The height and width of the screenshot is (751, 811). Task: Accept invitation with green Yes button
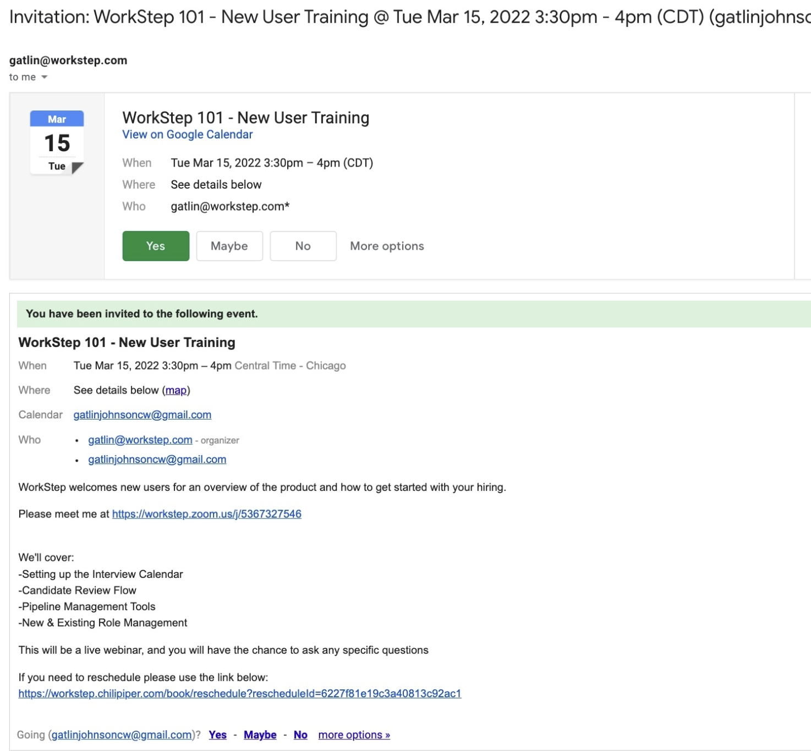point(156,246)
